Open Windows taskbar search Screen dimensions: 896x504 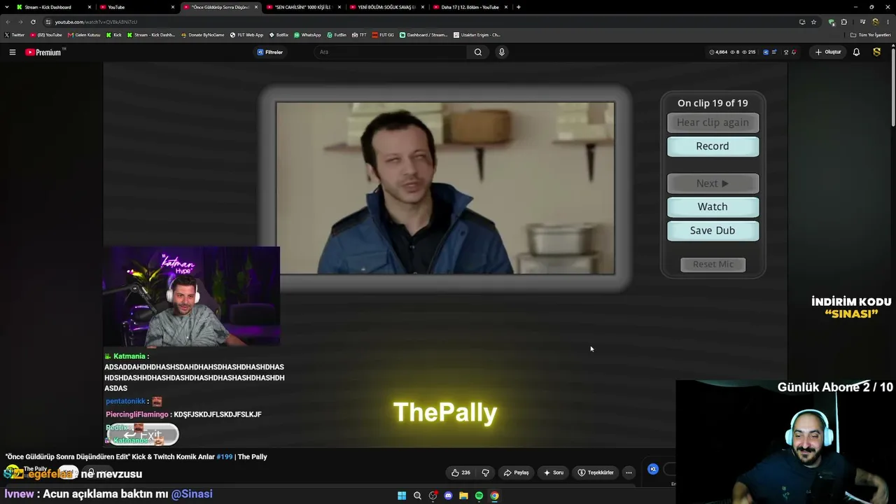click(417, 496)
